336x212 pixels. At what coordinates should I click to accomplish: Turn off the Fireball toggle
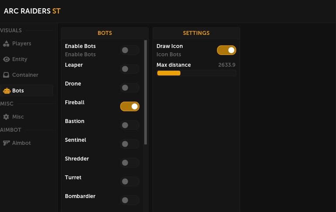pos(130,106)
